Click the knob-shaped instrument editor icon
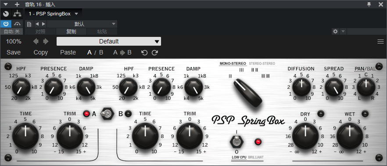The image size is (387, 166). 6,14
